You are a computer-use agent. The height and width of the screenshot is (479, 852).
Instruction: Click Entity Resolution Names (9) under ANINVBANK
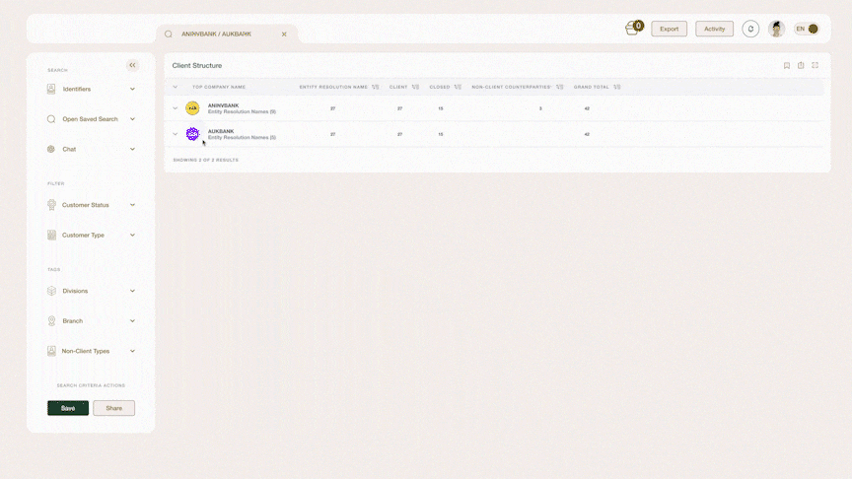[x=242, y=112]
